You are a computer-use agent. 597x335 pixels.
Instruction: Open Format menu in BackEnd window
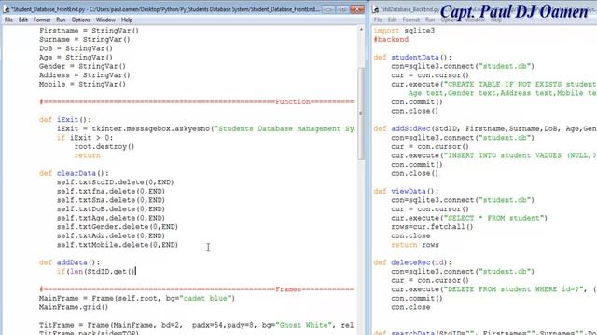point(410,20)
